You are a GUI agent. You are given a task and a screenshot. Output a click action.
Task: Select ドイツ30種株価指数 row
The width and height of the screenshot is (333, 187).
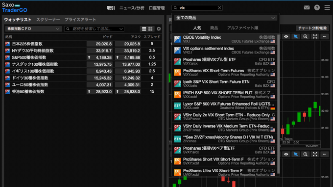tap(83, 78)
